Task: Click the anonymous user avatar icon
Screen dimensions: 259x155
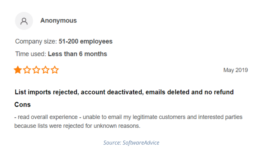Action: coord(24,21)
